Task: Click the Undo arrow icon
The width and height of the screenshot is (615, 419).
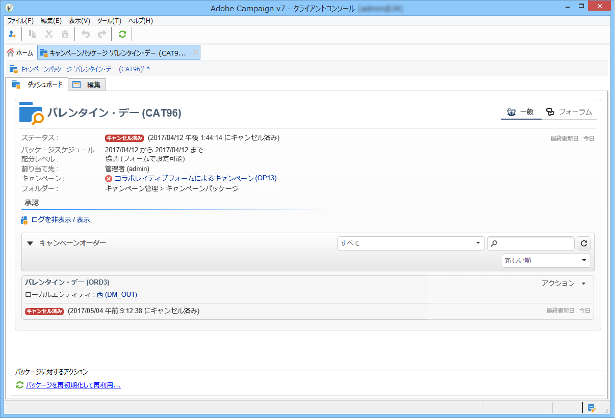Action: pos(86,34)
